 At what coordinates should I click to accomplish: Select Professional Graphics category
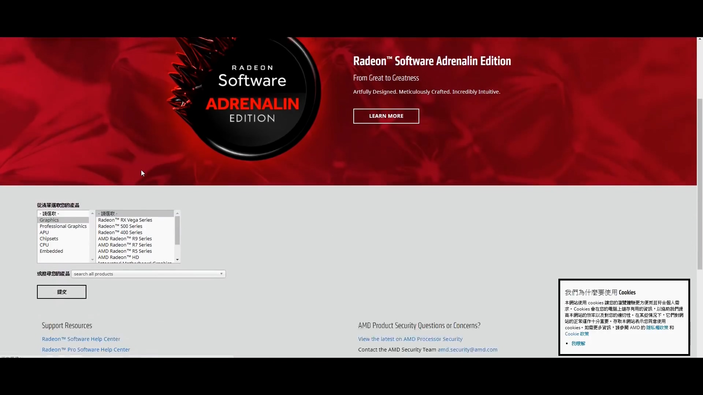(63, 226)
